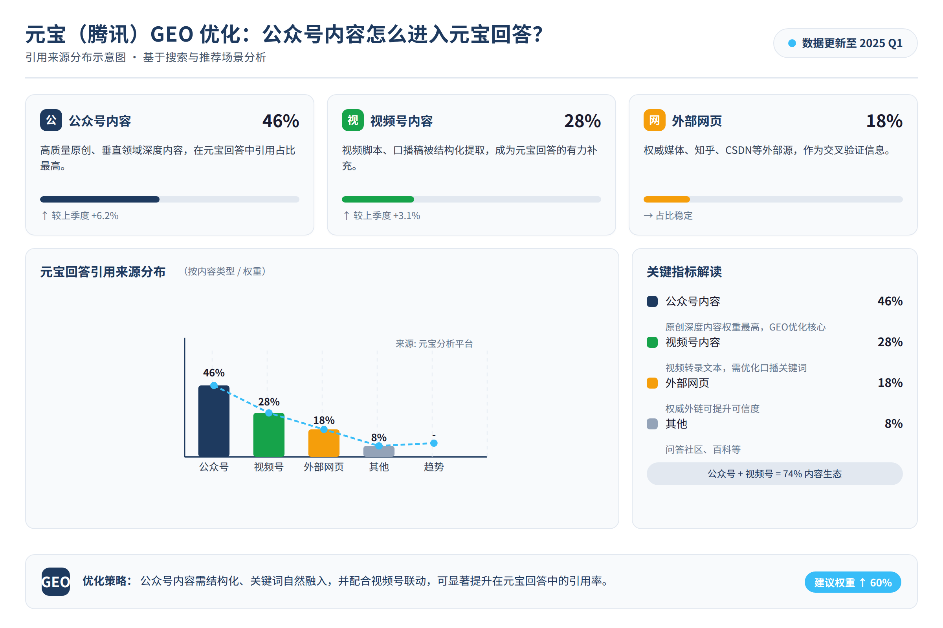The image size is (943, 628).
Task: Click the 来源: 元宝分析平台 note
Action: click(x=434, y=344)
